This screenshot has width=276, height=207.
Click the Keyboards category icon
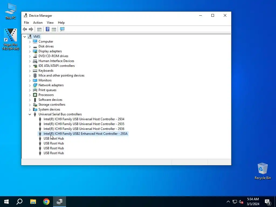[x=35, y=71]
